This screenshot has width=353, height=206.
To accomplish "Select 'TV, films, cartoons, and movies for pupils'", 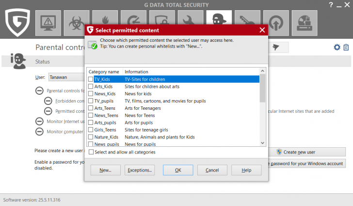I will click(165, 101).
